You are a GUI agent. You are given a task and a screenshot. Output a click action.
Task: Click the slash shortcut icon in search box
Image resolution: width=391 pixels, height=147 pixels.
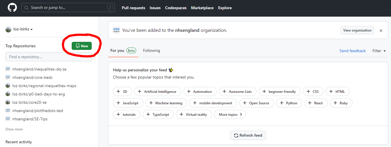pos(110,8)
